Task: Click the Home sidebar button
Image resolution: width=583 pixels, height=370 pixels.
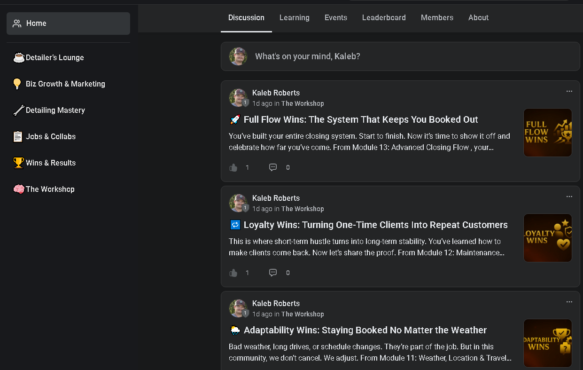Action: click(68, 24)
